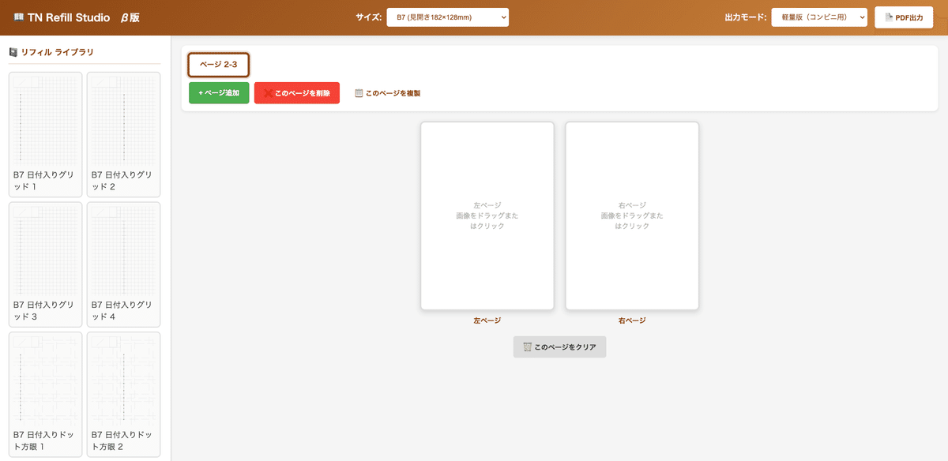
Task: Click the trash icon on このページをクリア
Action: click(527, 347)
